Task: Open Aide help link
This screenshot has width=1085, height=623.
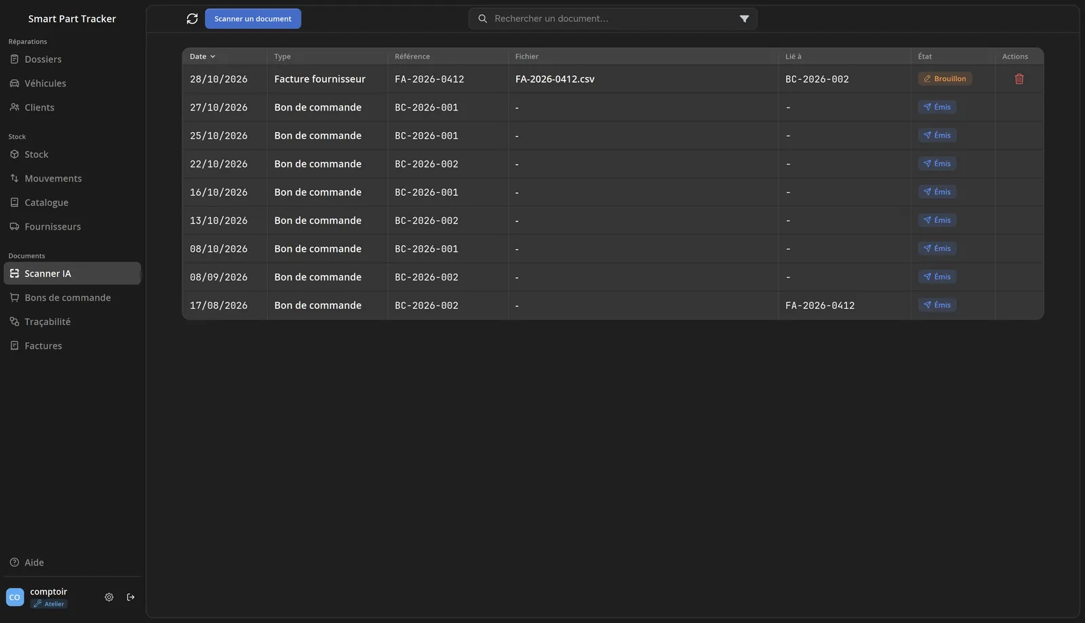Action: coord(73,563)
